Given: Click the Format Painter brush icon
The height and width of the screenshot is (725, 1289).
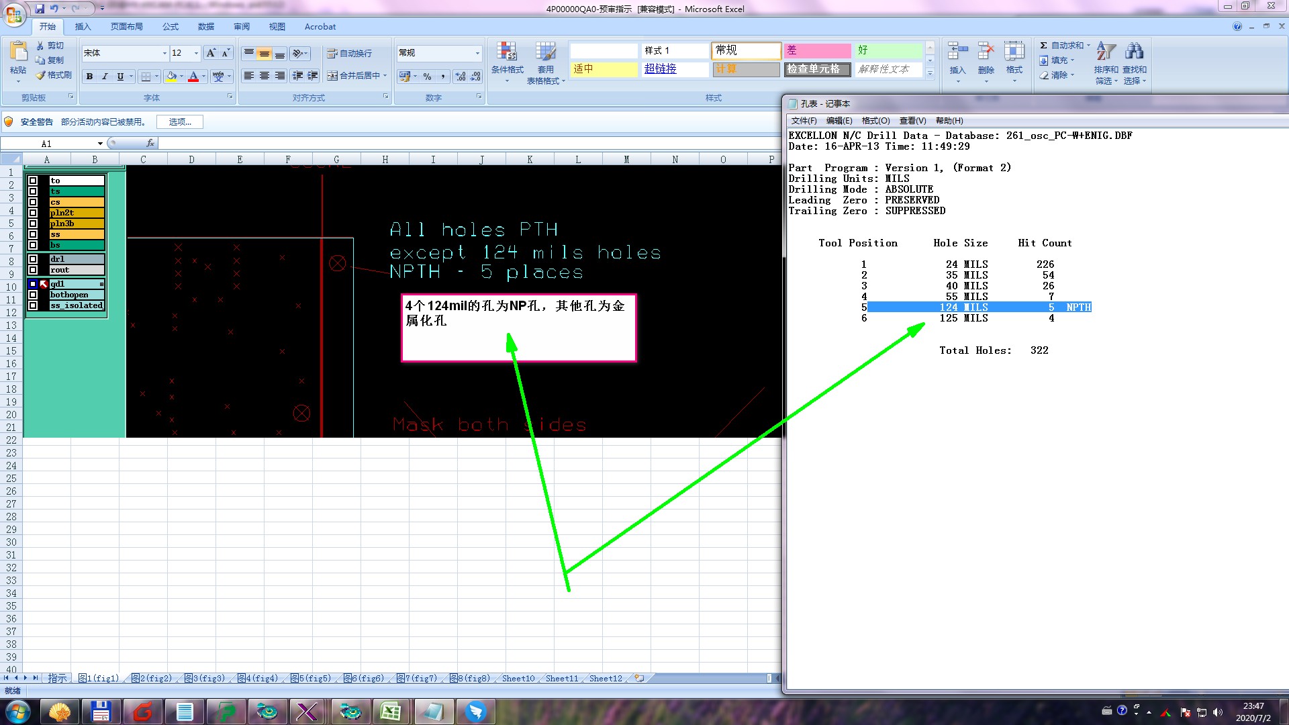Looking at the screenshot, I should (x=41, y=75).
